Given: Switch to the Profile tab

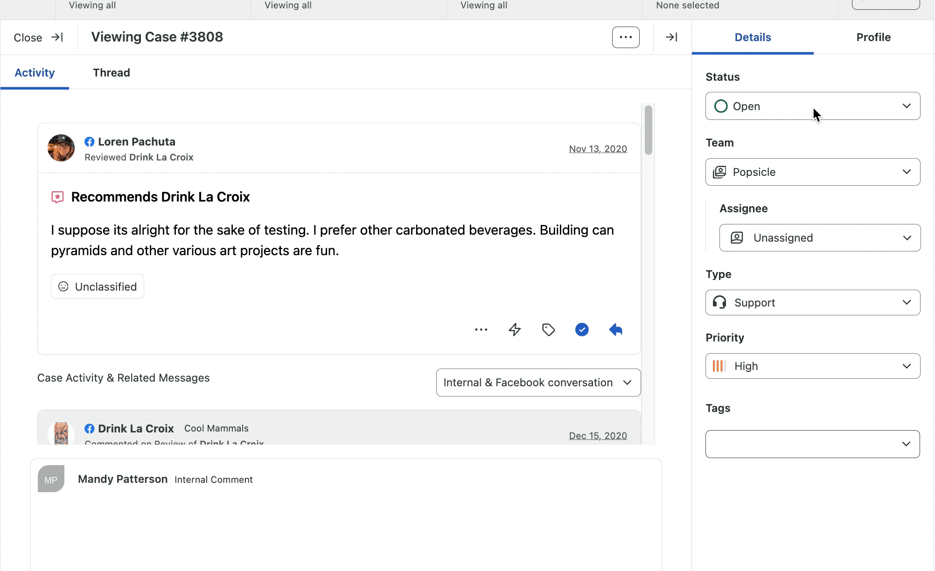Looking at the screenshot, I should [x=873, y=37].
